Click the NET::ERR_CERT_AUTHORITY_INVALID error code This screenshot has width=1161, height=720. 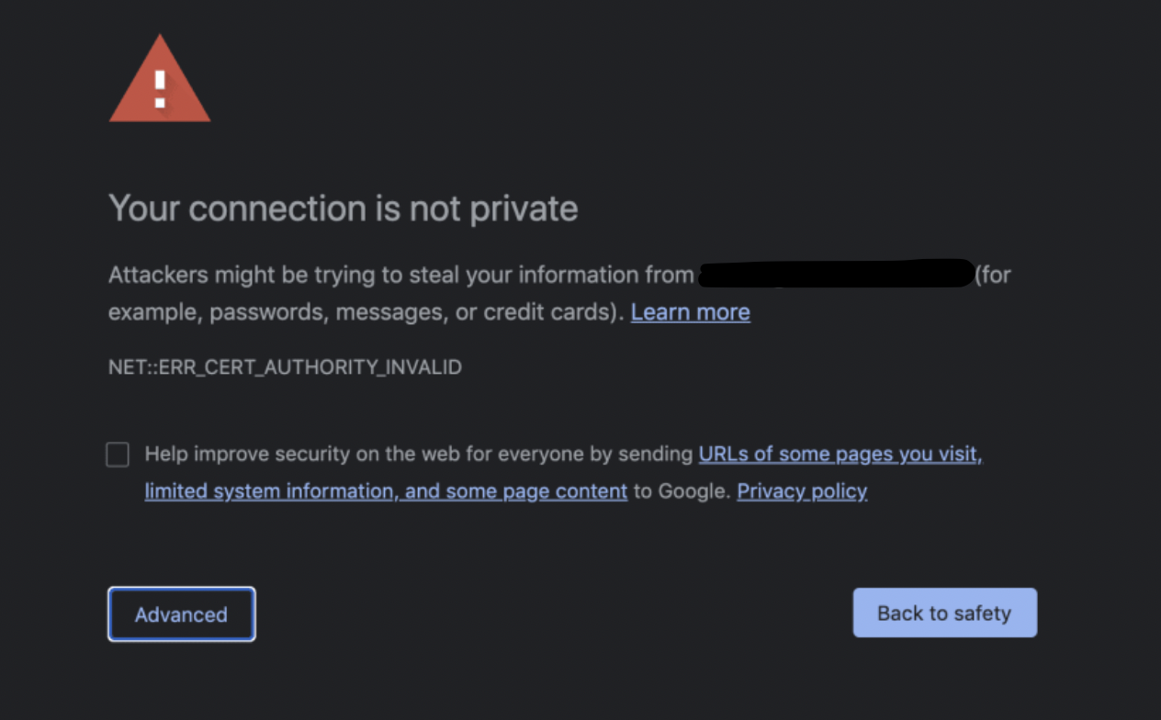coord(285,367)
